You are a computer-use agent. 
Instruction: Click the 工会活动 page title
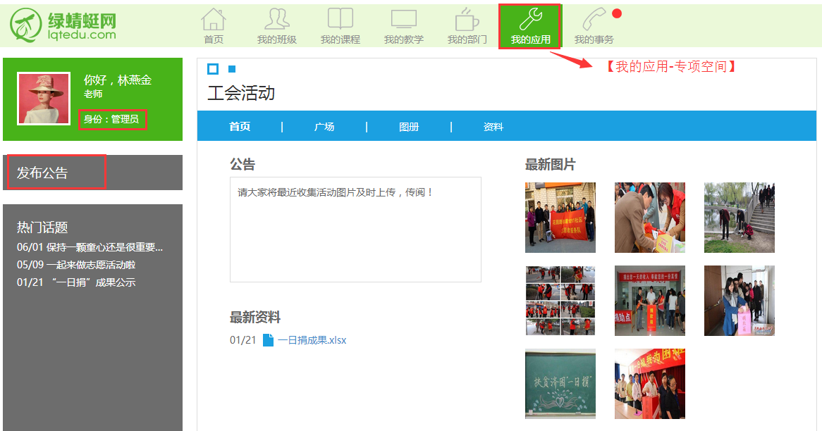(241, 93)
